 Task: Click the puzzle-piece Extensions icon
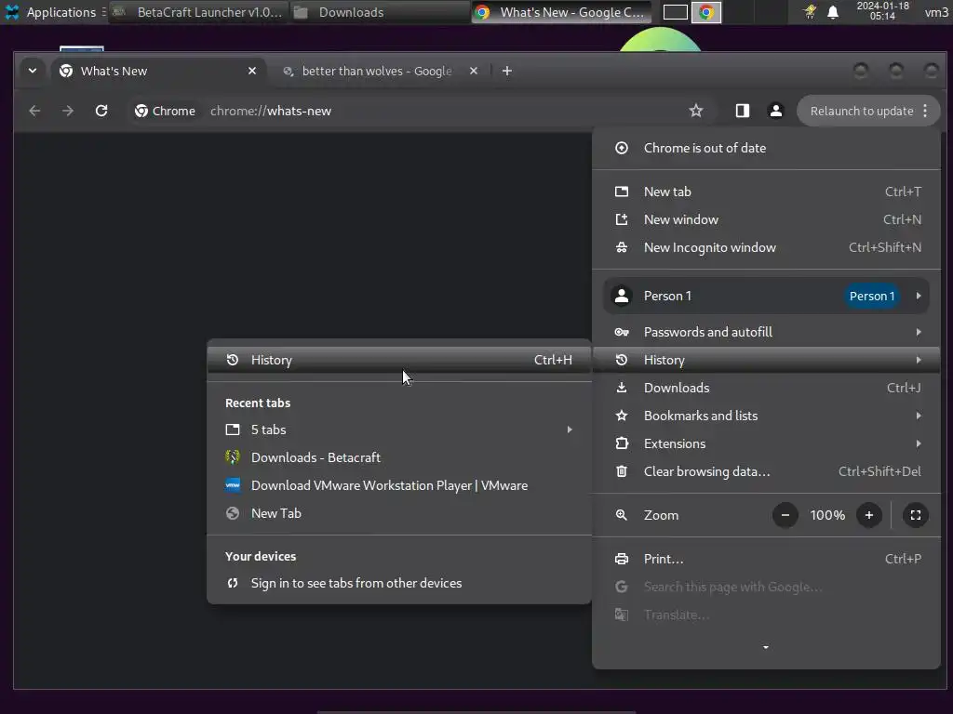click(621, 443)
